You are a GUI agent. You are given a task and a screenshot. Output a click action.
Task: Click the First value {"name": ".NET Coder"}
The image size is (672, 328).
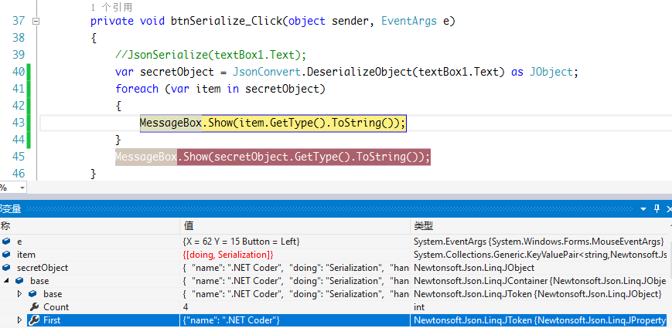231,320
